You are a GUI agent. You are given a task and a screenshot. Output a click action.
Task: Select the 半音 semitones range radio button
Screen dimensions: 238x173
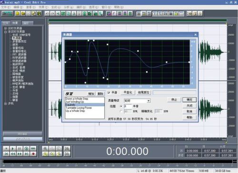(x=121, y=106)
